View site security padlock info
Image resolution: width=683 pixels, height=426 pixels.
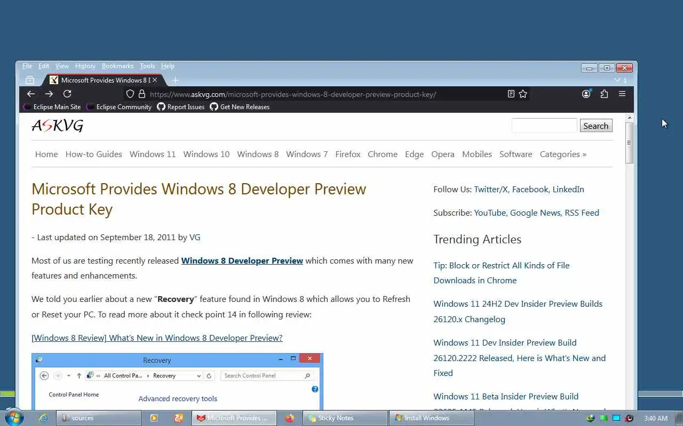[142, 94]
